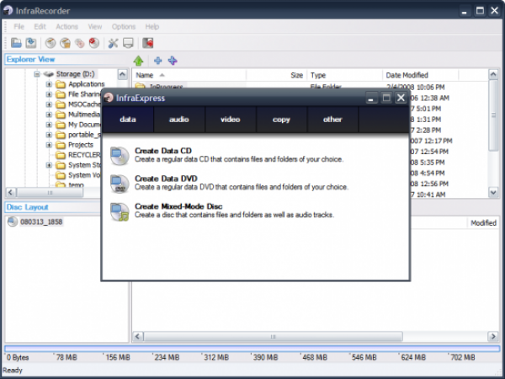
Task: Click the purple plus Add All icon
Action: (173, 61)
